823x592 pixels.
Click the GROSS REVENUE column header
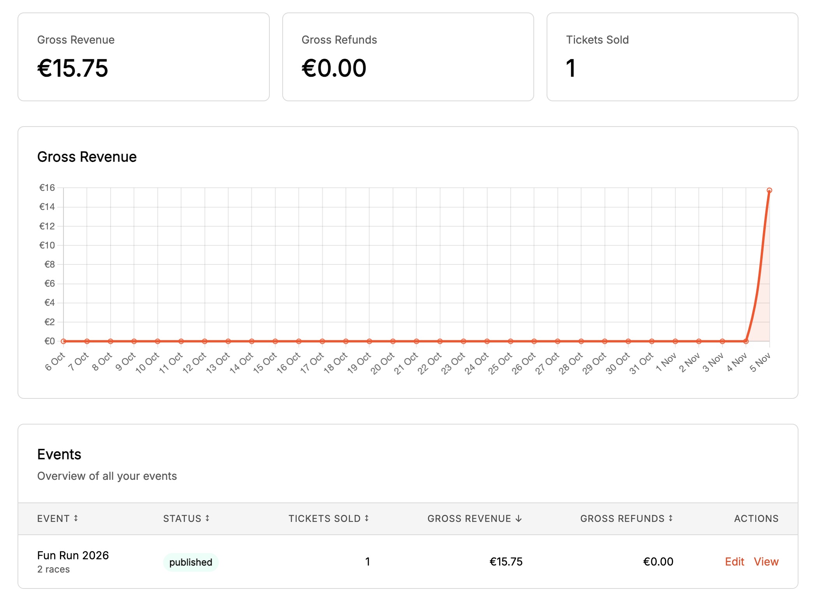pos(469,518)
